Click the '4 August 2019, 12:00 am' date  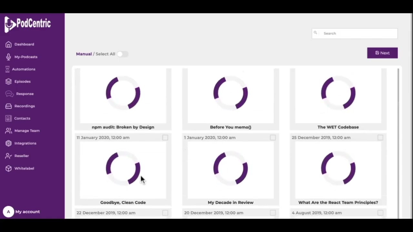[x=317, y=213]
